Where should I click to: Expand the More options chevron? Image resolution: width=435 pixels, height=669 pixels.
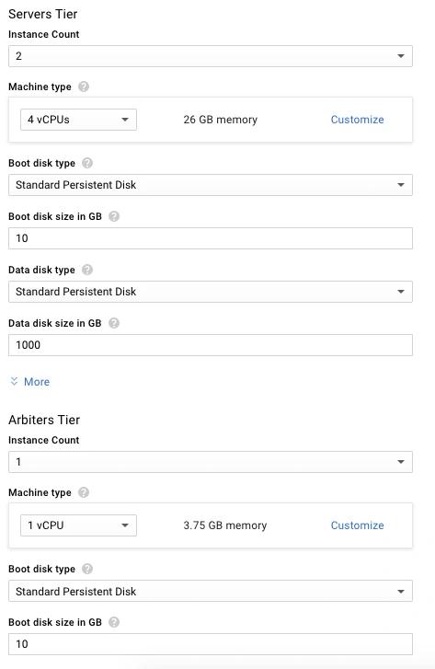coord(14,382)
